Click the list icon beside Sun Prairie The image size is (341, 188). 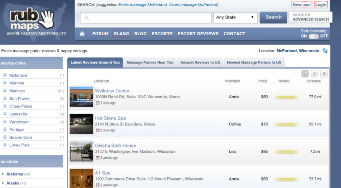coord(5,98)
